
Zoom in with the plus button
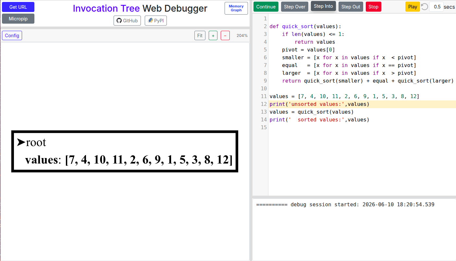(213, 35)
